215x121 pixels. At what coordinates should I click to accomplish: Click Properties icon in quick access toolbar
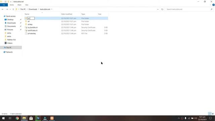5,2
